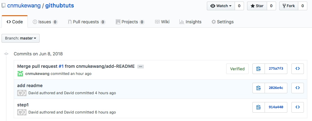Screen dimensions: 312x121
Task: Click 'Commits on Jun 8, 2018' heading
Action: [38, 54]
